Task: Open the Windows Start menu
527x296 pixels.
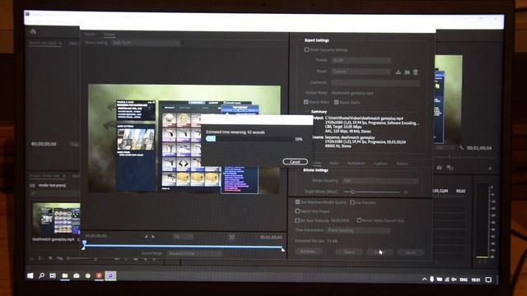Action: click(30, 275)
